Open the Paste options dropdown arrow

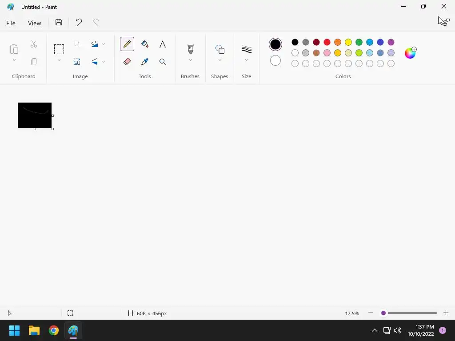[14, 60]
